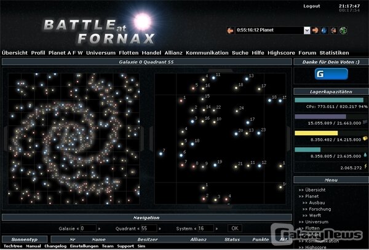This screenshot has height=250, width=369.
Task: Click the gray metal resource icon
Action: [365, 122]
